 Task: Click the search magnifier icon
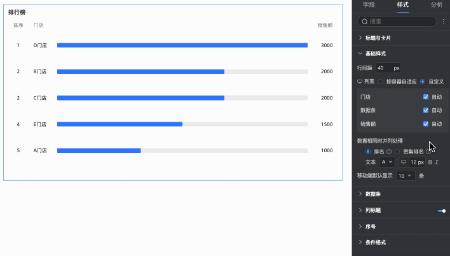click(364, 22)
